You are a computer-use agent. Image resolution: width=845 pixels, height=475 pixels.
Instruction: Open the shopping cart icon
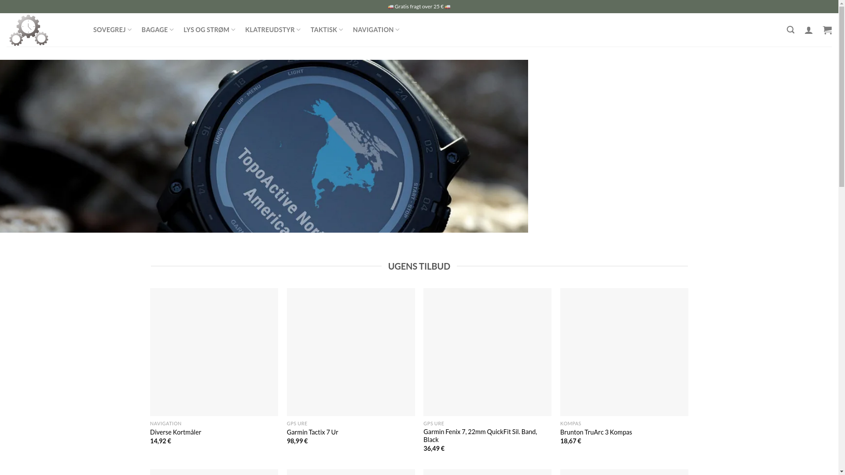[827, 30]
